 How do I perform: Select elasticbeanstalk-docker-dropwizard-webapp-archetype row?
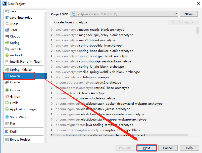[x=123, y=104]
